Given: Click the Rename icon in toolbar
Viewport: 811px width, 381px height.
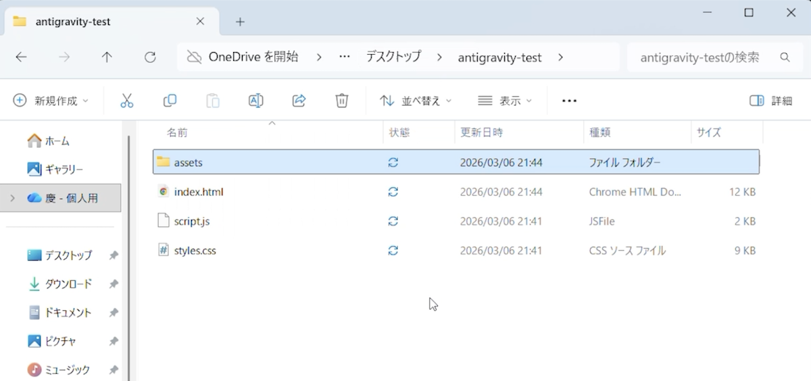Looking at the screenshot, I should click(255, 101).
